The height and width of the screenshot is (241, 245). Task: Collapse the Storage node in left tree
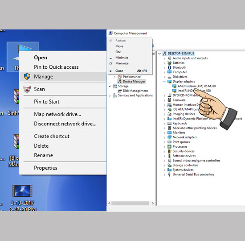110,86
